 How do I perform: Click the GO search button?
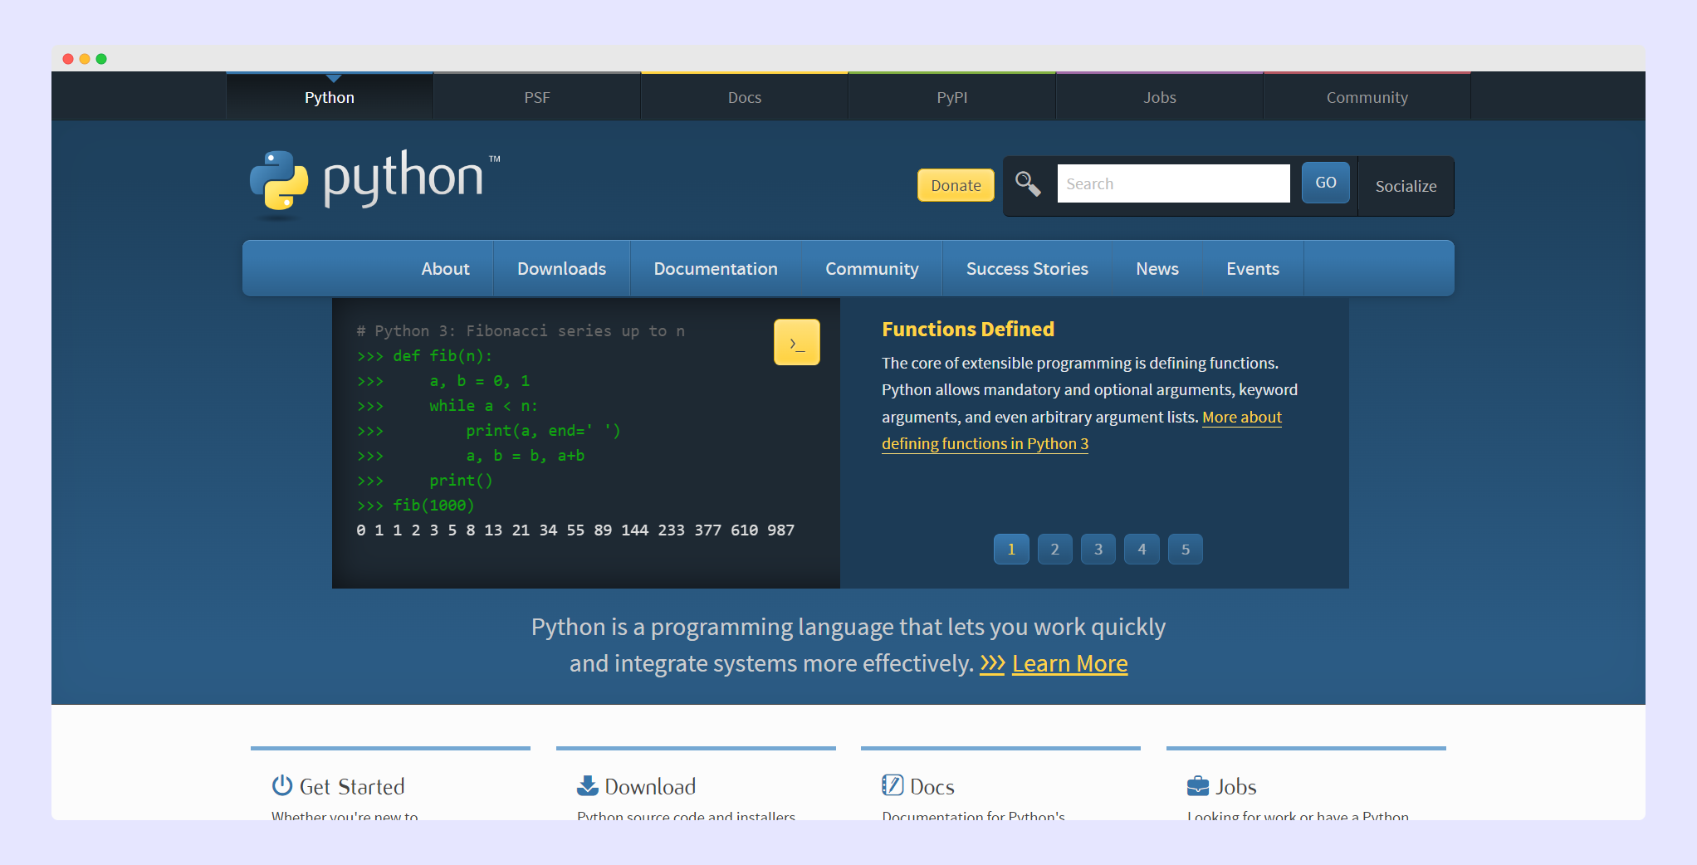coord(1325,183)
